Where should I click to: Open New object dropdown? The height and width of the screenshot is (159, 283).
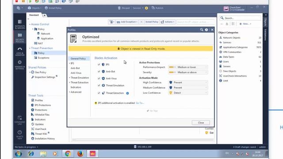click(245, 24)
